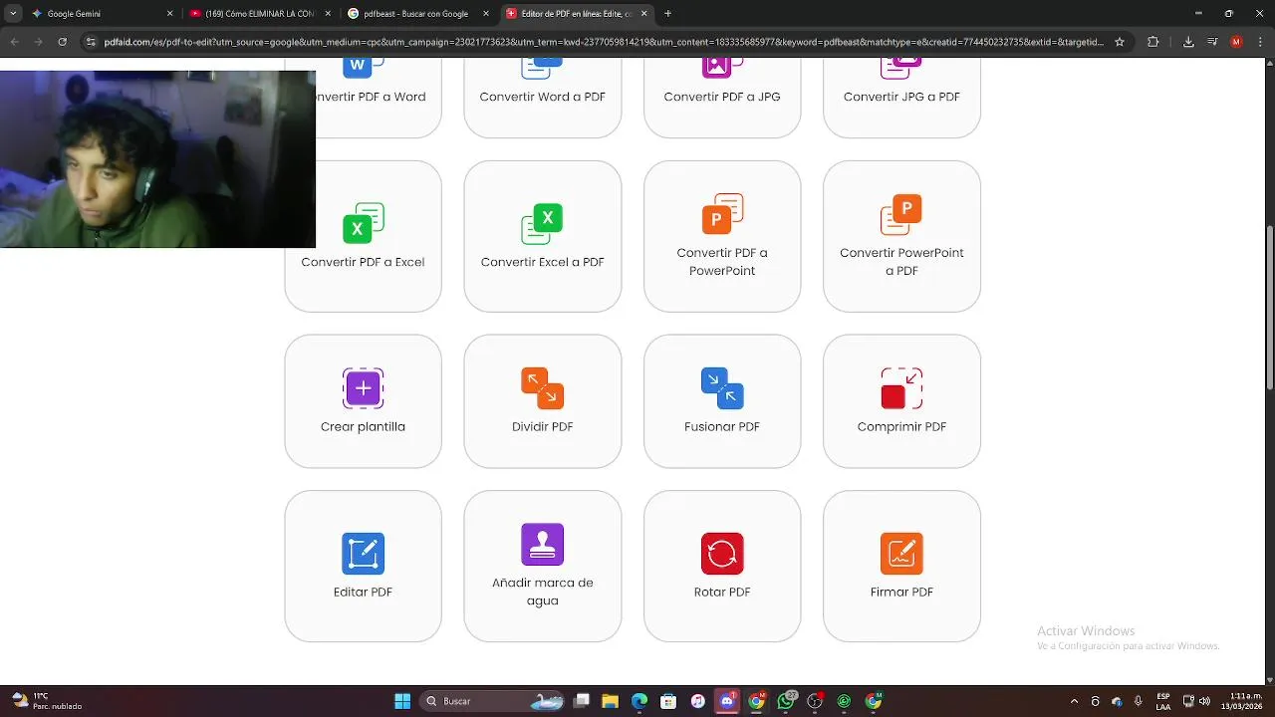1275x717 pixels.
Task: Open File Explorer from the taskbar
Action: 610,701
